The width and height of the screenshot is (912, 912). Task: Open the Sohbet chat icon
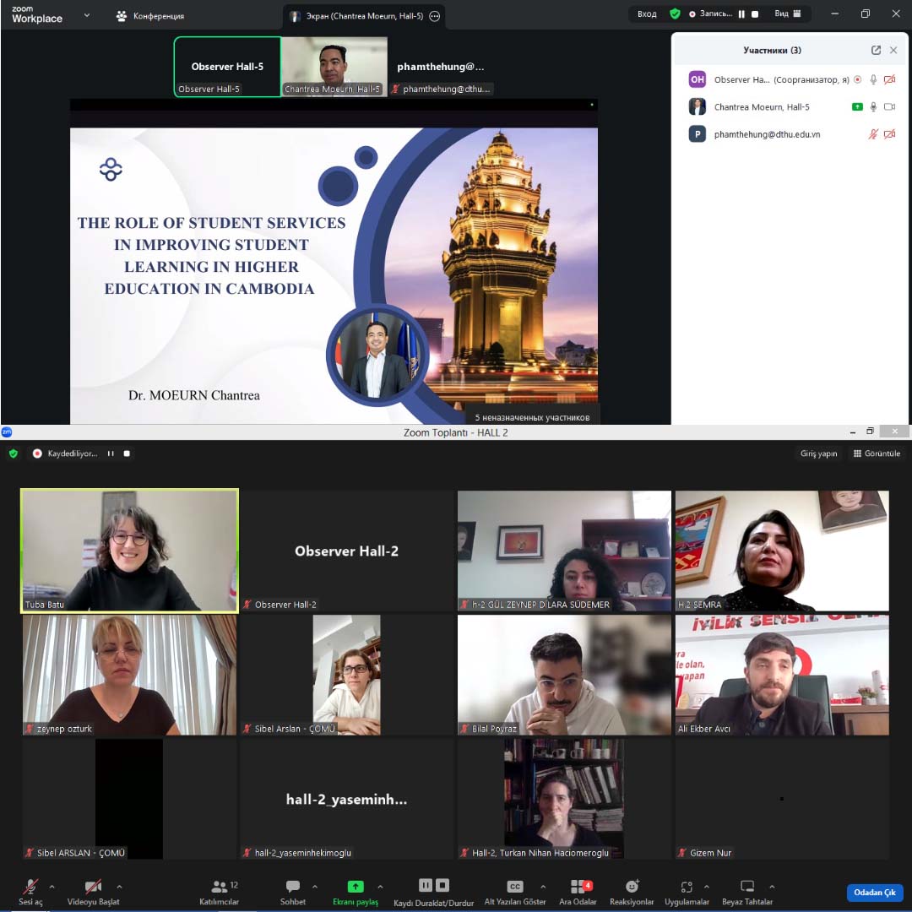coord(293,887)
